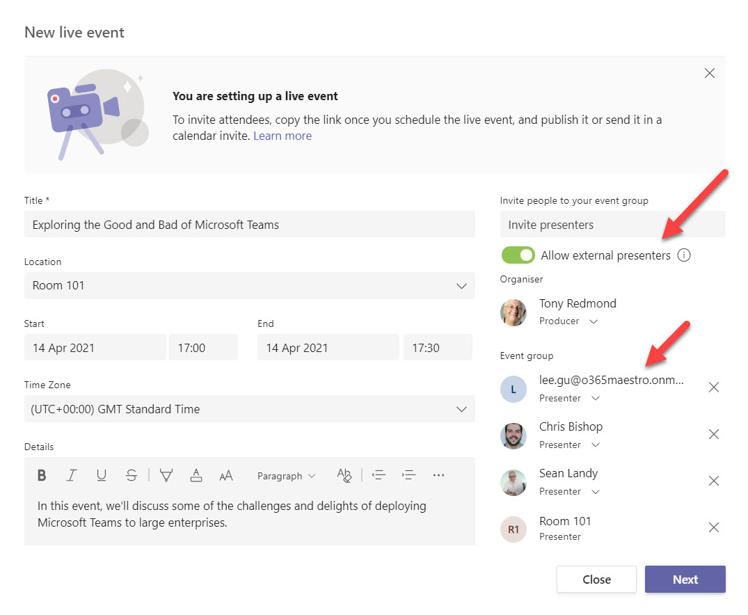Screen dimensions: 748x615
Task: Apply bold formatting in Details toolbar
Action: 42,475
